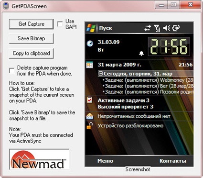Open Непрочитанных сообщений нет entry
The height and width of the screenshot is (178, 203).
(x=134, y=116)
